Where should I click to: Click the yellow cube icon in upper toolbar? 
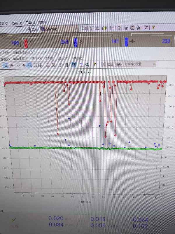pos(105,28)
